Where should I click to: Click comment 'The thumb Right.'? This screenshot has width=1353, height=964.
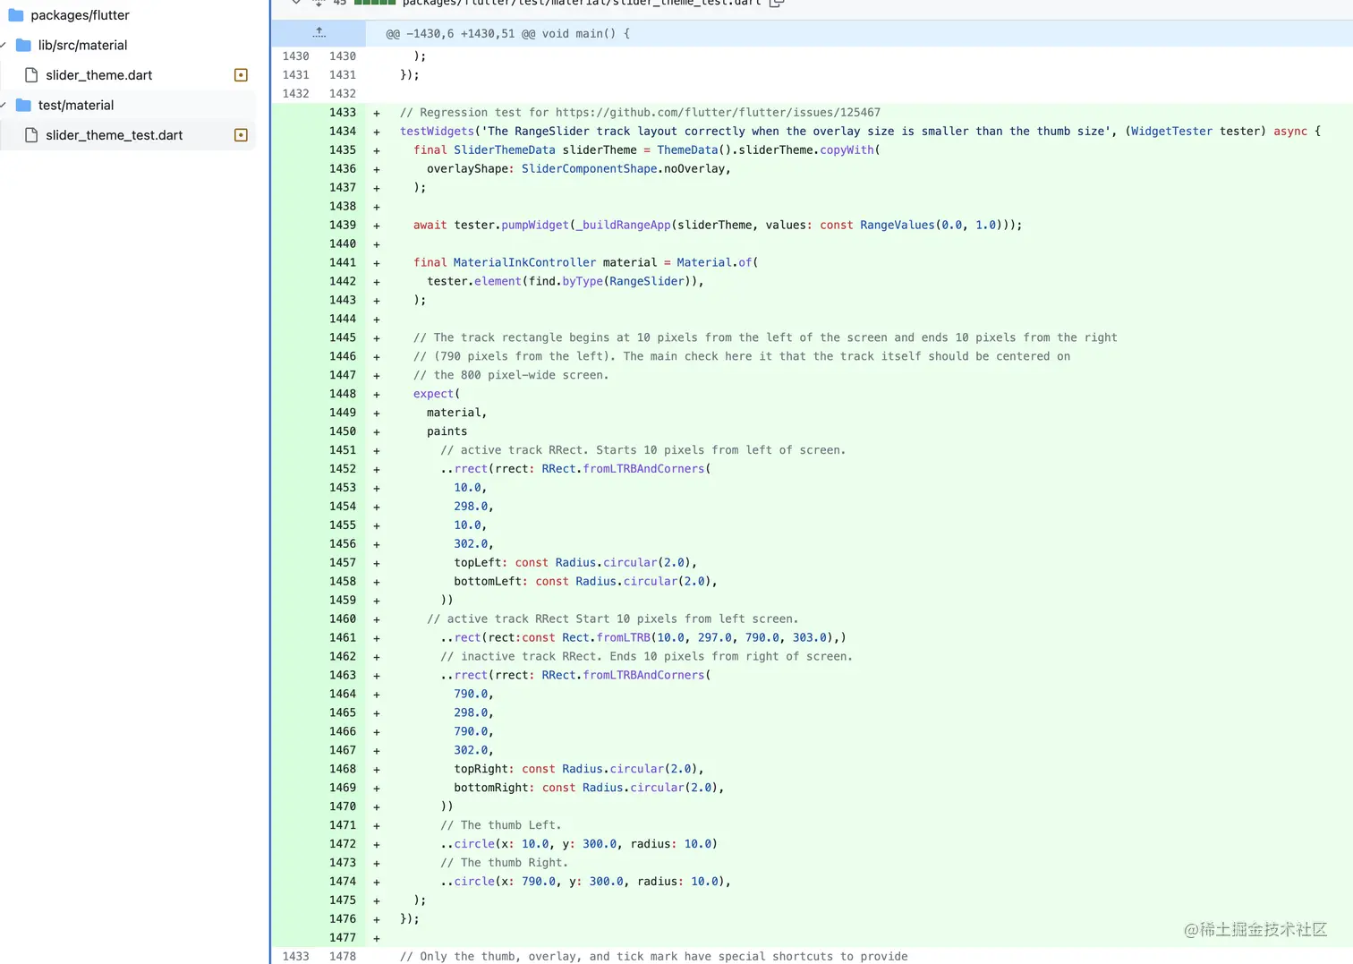coord(505,863)
